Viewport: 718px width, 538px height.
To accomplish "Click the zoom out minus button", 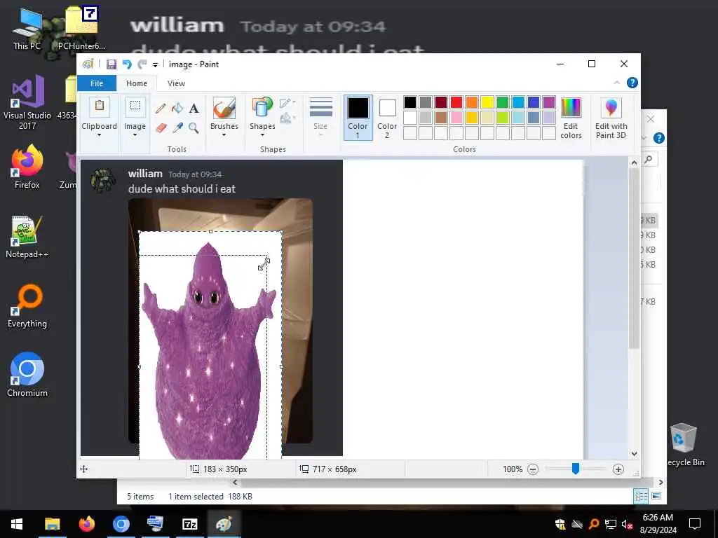I will pos(533,469).
